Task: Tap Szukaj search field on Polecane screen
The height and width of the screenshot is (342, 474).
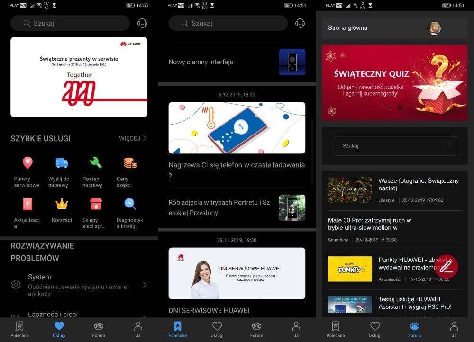Action: 228,23
